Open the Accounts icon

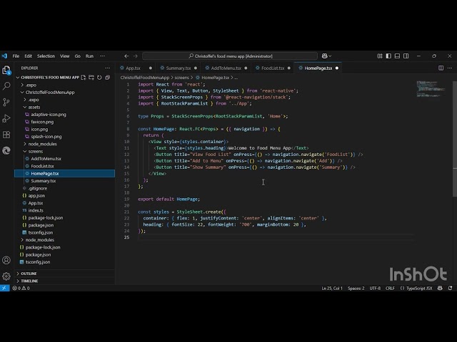tap(6, 260)
